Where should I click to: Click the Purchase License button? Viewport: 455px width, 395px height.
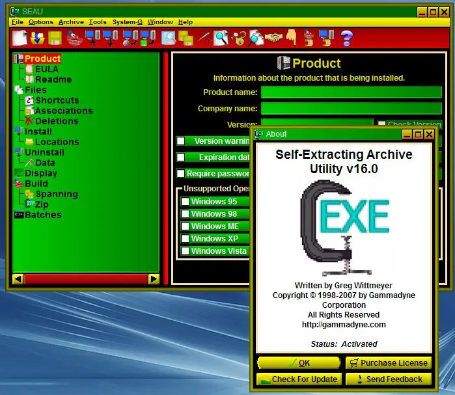click(x=389, y=363)
